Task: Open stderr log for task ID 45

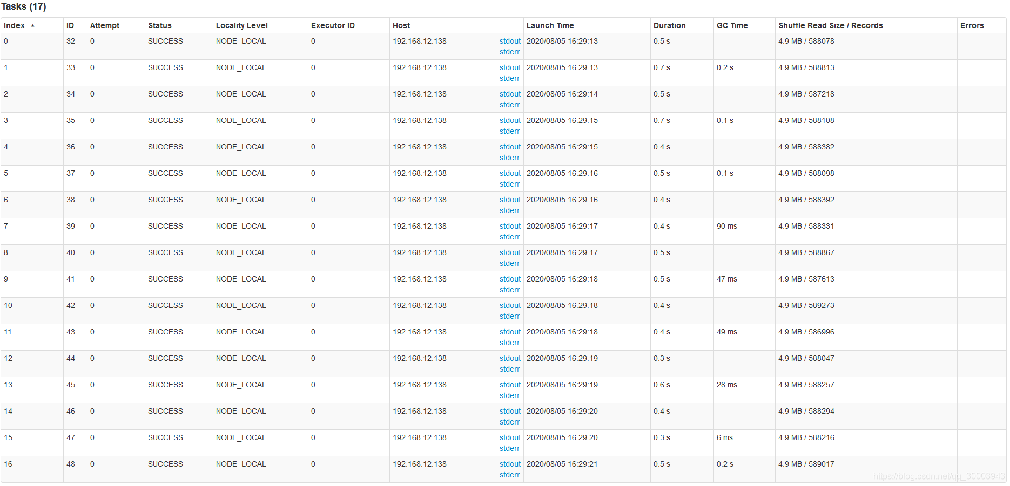Action: click(x=509, y=395)
